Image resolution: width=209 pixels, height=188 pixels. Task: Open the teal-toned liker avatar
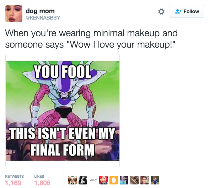(124, 180)
